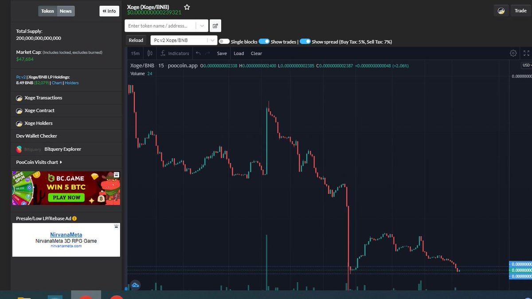Reload the chart
The width and height of the screenshot is (532, 299).
click(x=136, y=40)
